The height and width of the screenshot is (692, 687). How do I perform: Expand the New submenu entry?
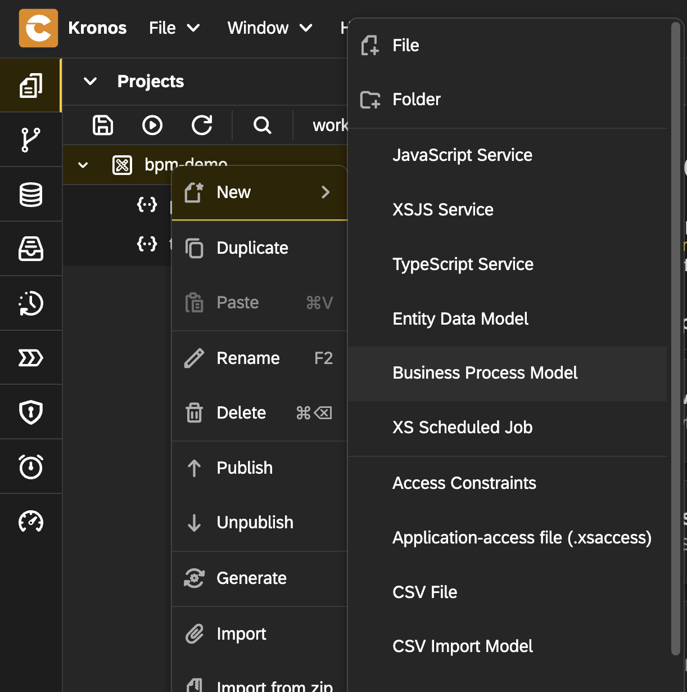[259, 192]
